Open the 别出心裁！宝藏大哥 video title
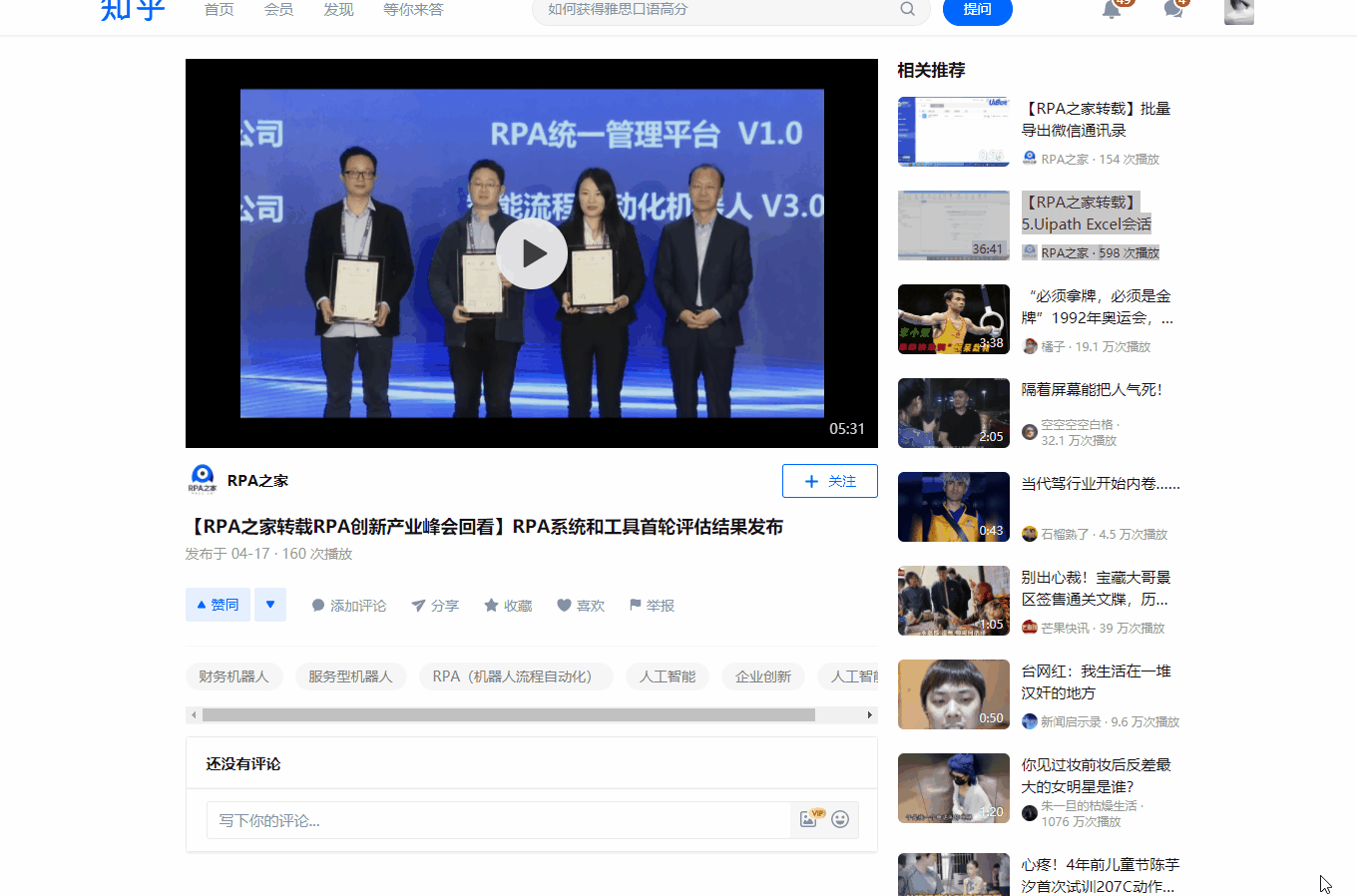 pos(1096,589)
